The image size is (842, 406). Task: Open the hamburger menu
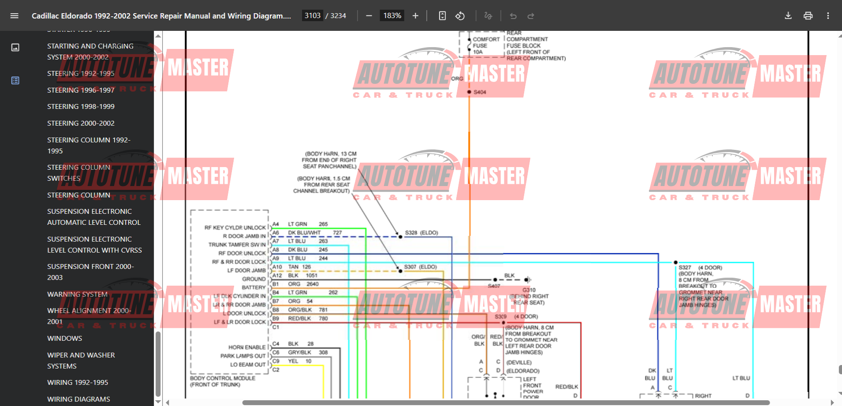(x=14, y=15)
